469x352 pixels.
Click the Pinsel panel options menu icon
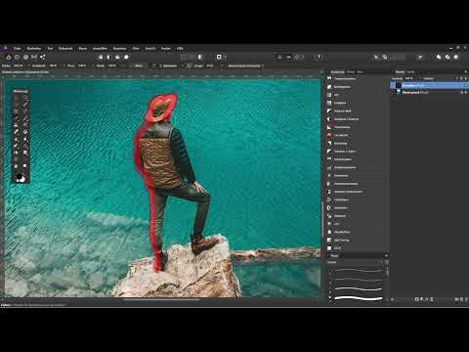[387, 256]
